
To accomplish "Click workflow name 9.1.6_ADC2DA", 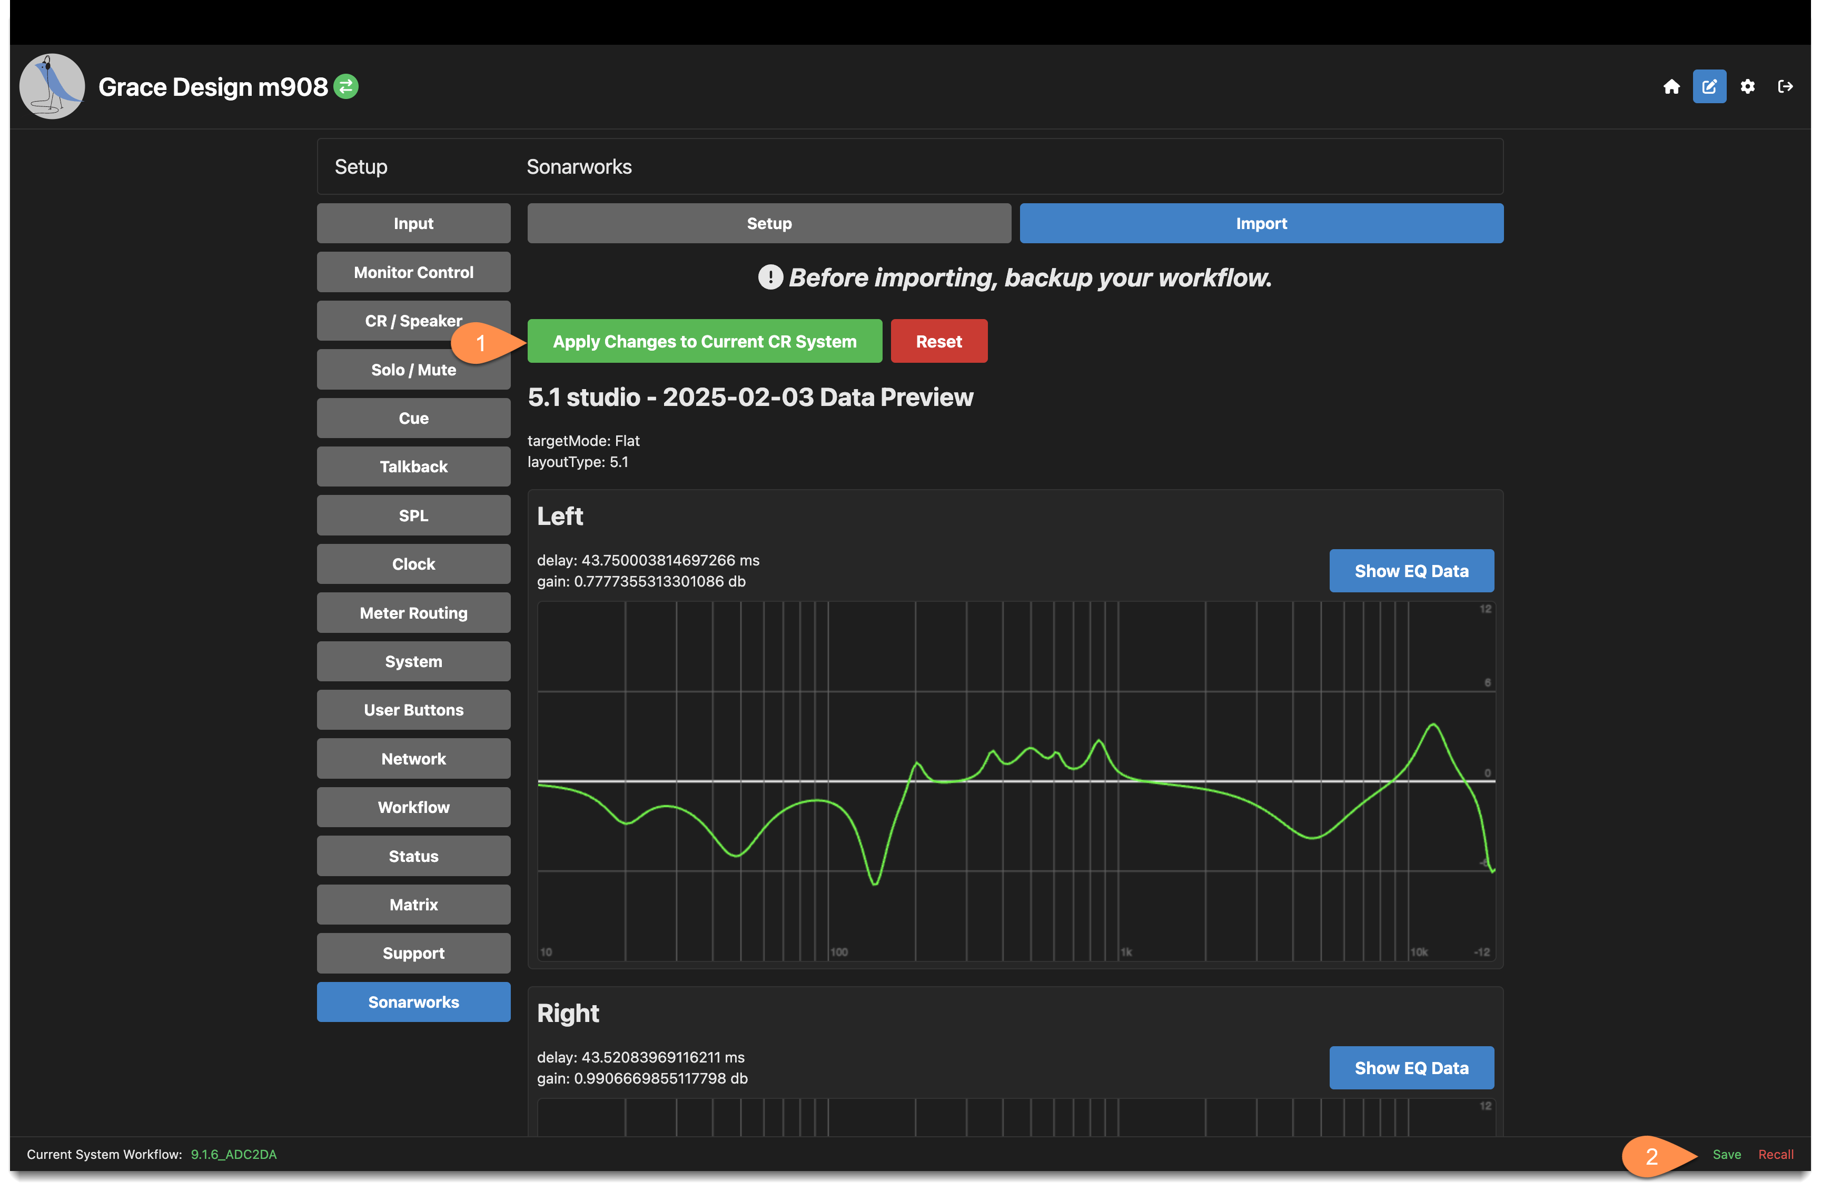I will point(233,1154).
